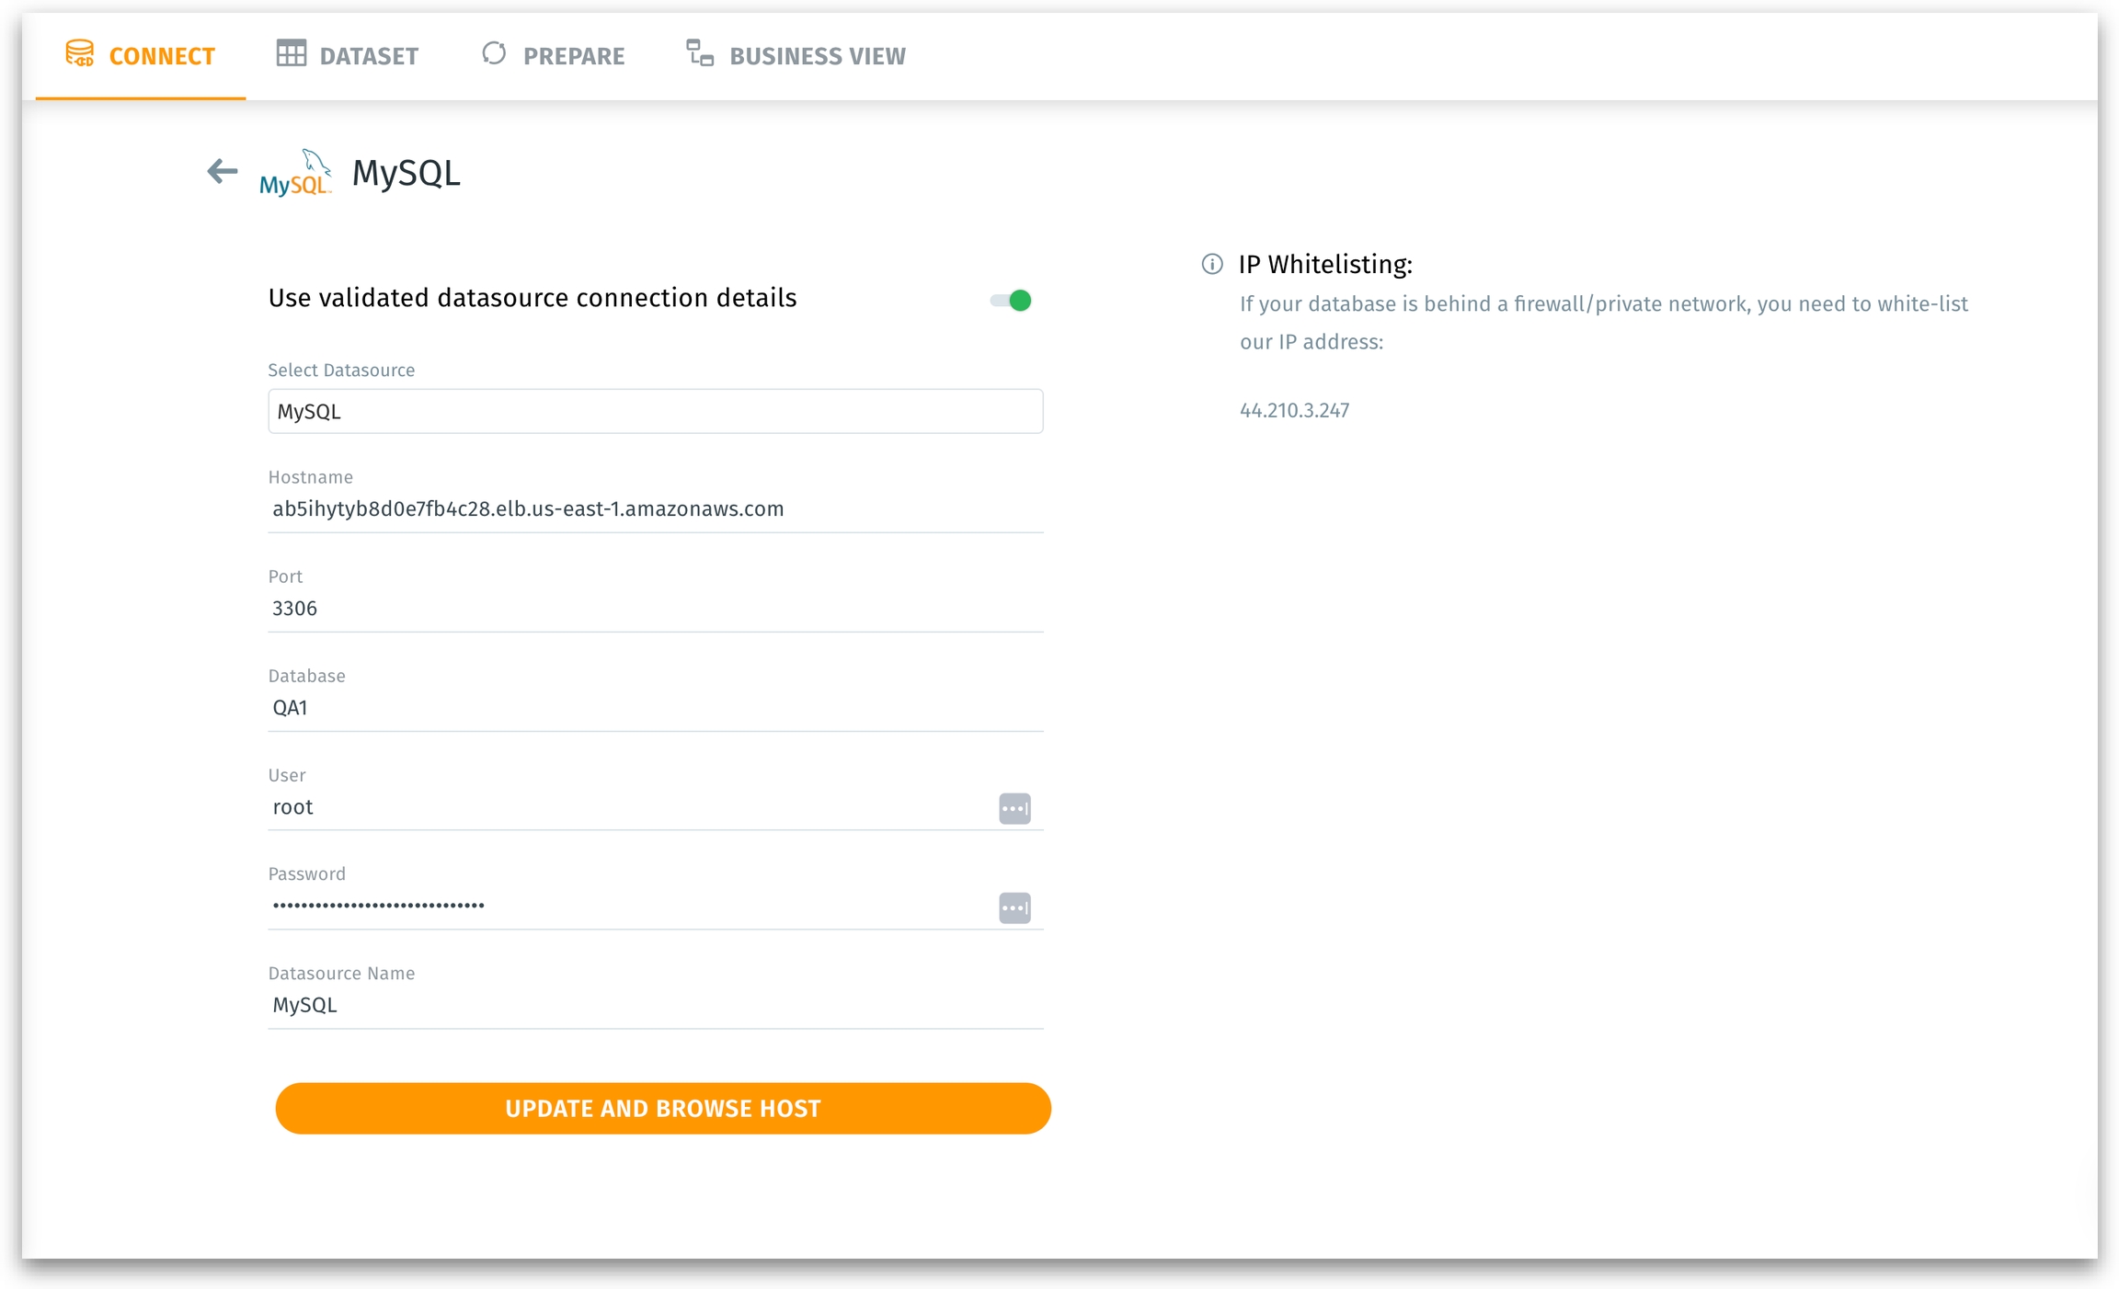This screenshot has width=2119, height=1289.
Task: Click the back arrow beside MySQL
Action: coord(222,171)
